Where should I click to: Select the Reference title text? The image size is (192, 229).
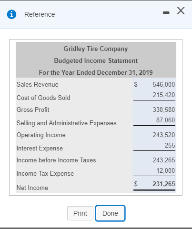pos(40,14)
